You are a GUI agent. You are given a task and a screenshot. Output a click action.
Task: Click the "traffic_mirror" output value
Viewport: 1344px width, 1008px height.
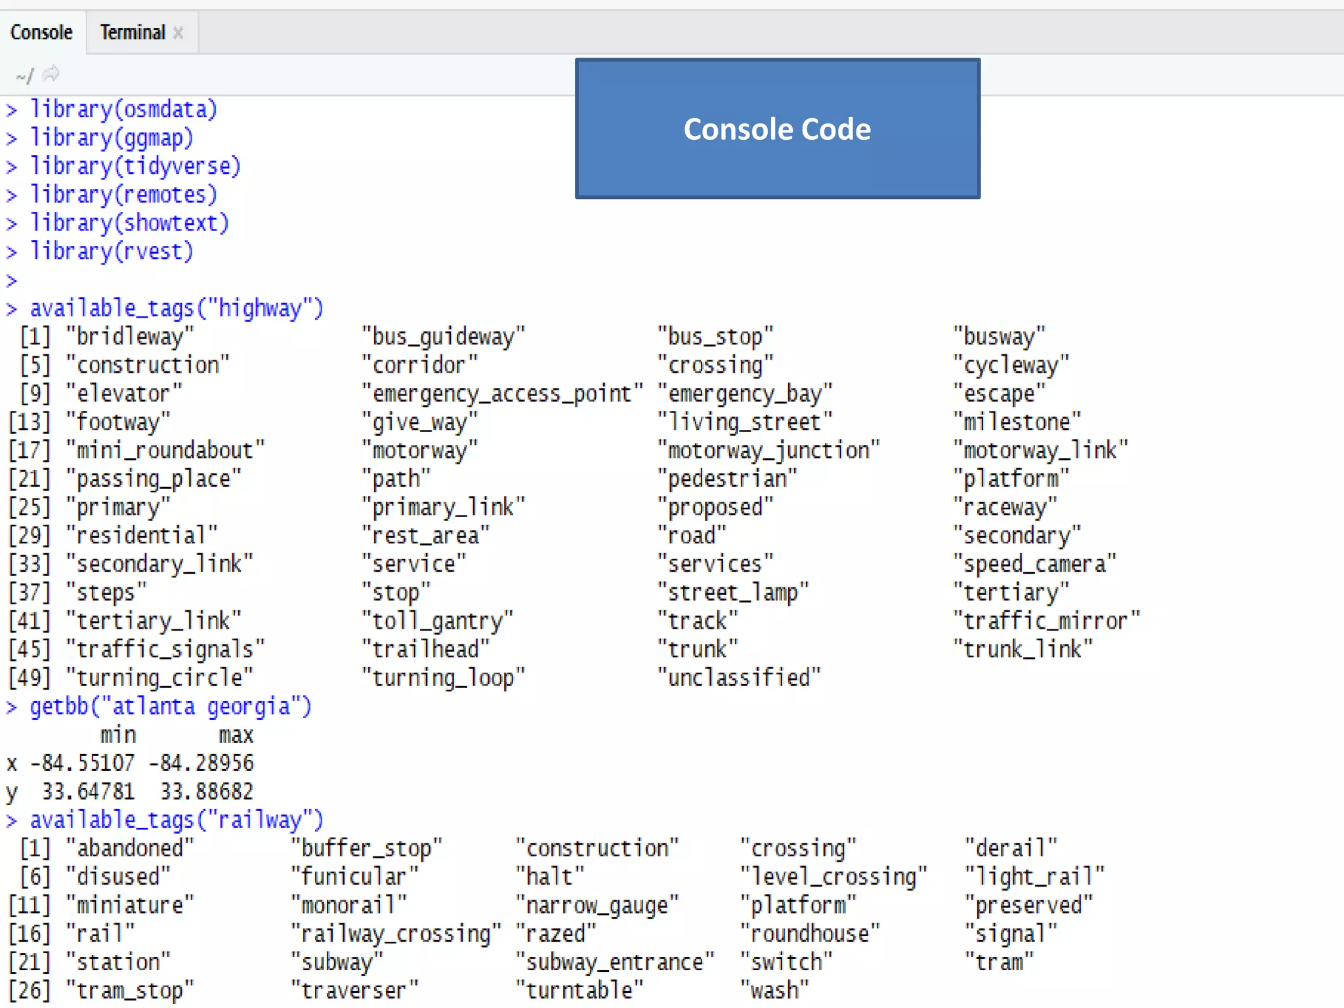(1047, 621)
